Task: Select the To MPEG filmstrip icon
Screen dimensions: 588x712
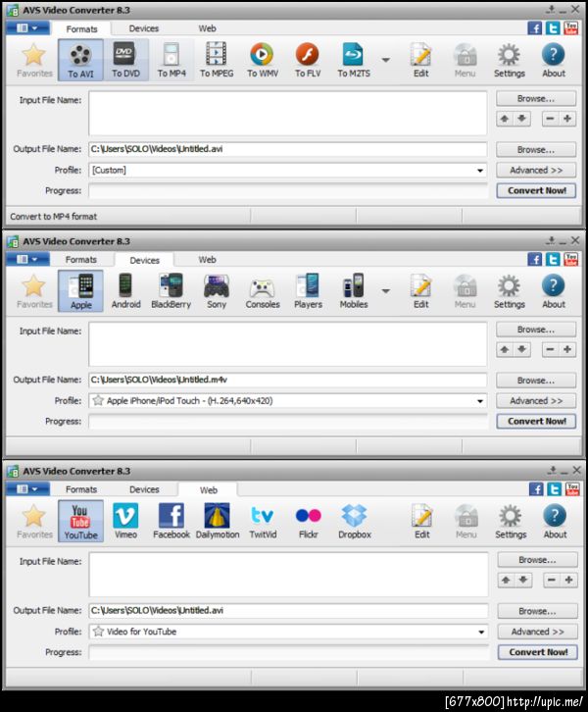Action: 217,60
